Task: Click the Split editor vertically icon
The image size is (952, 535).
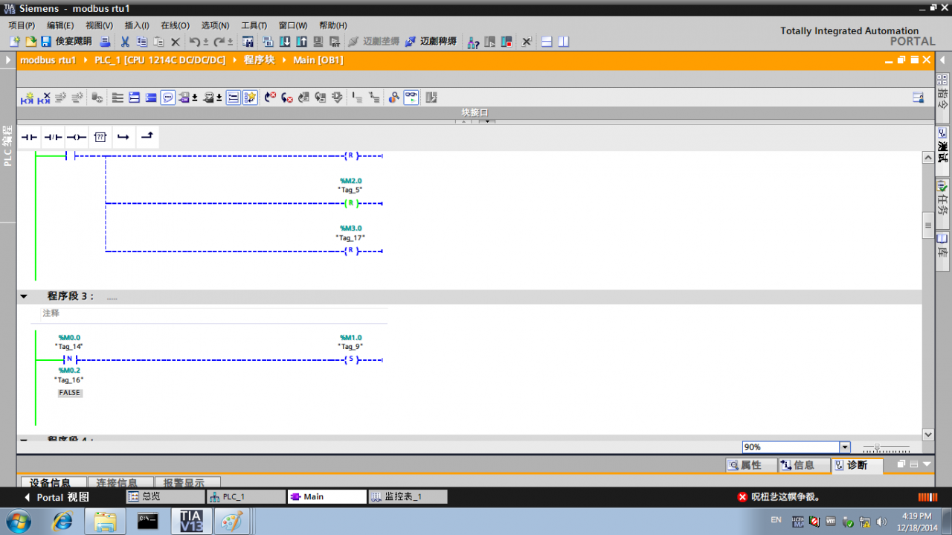Action: tap(564, 42)
